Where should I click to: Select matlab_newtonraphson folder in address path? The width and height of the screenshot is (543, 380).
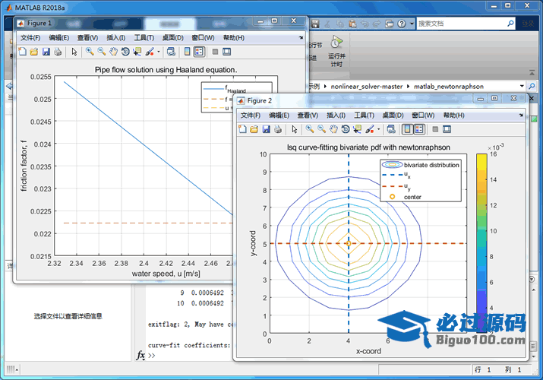click(x=449, y=86)
